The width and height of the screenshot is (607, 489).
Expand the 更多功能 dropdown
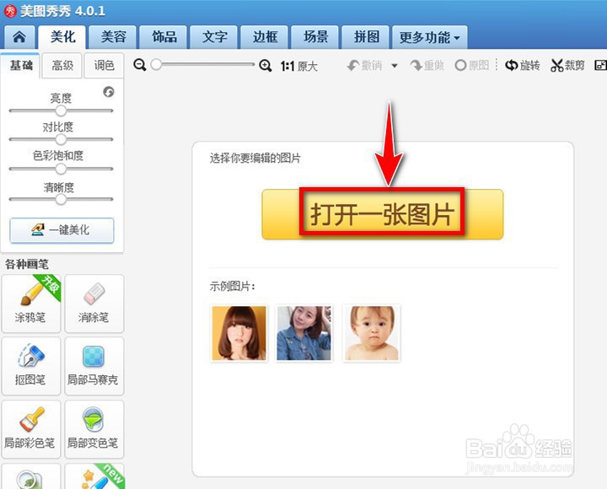tap(430, 37)
